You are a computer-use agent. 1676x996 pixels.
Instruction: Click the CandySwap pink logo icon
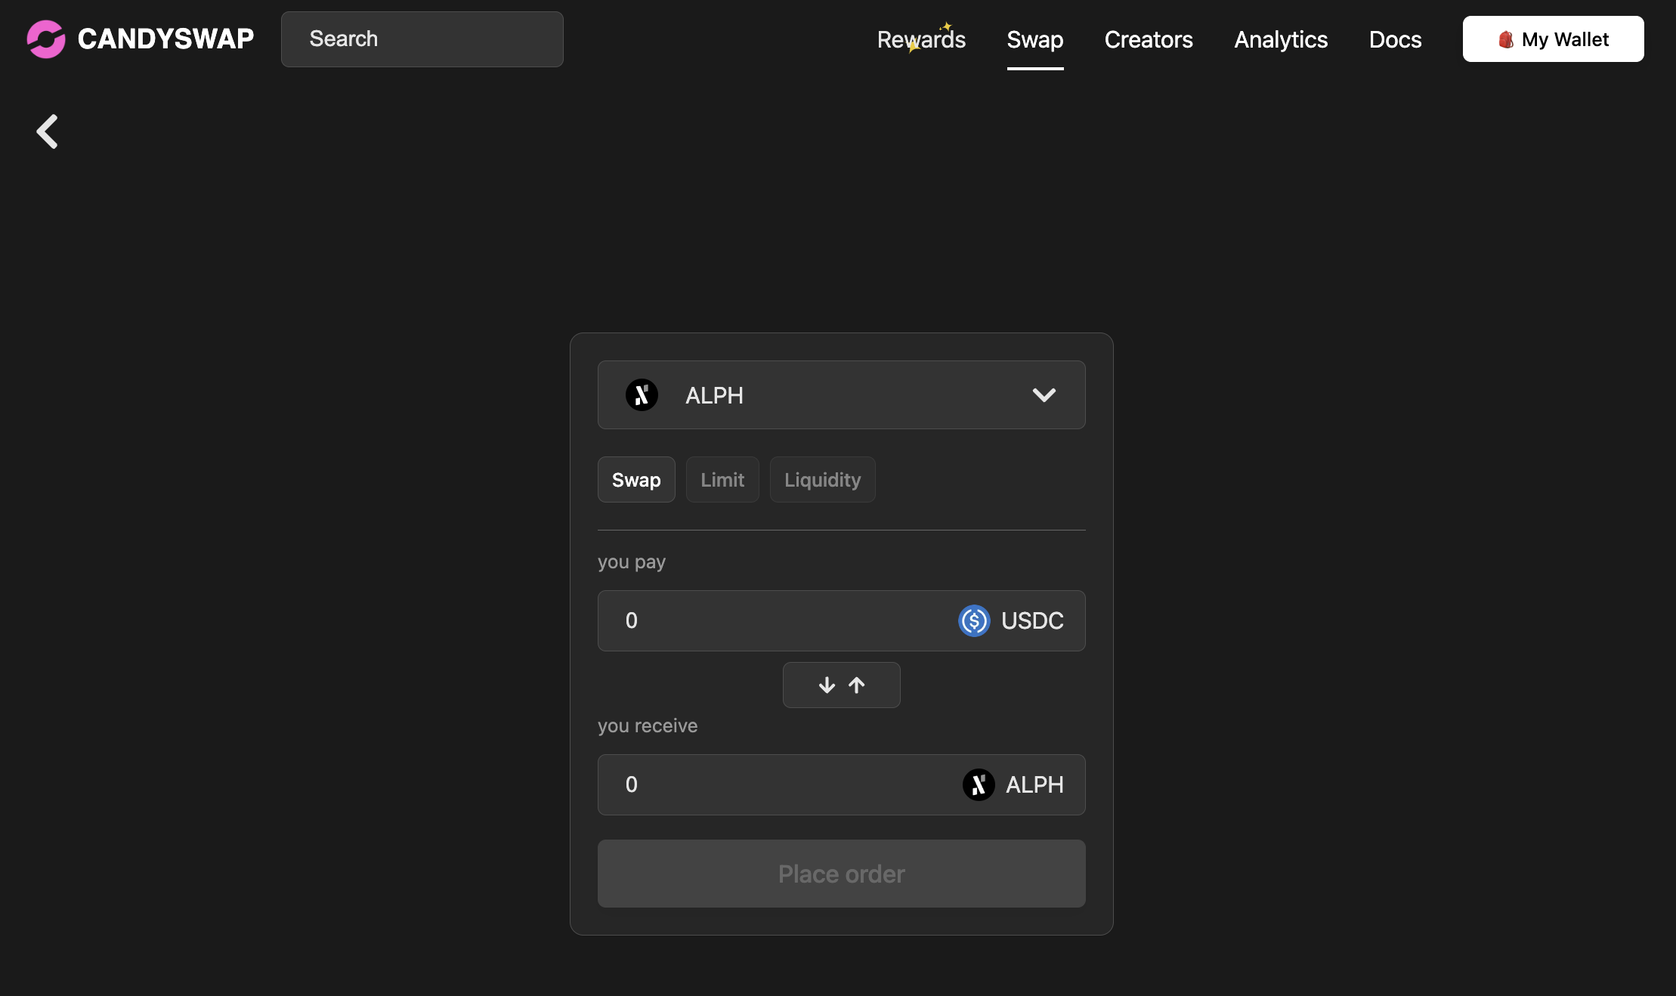point(46,39)
